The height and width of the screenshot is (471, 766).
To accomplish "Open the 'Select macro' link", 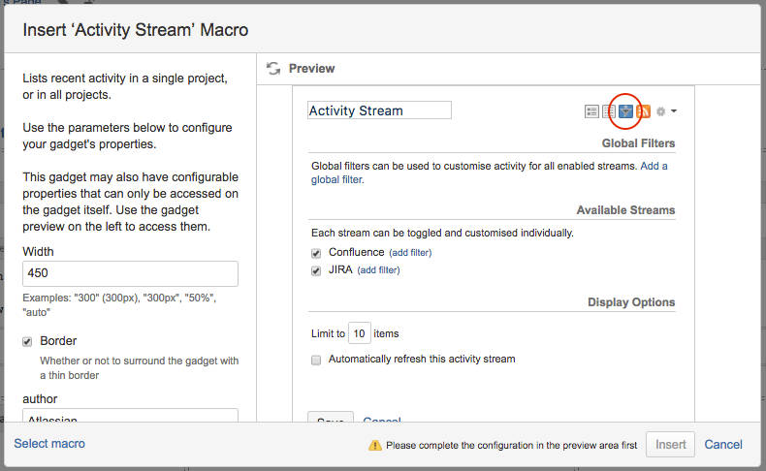I will pyautogui.click(x=49, y=444).
